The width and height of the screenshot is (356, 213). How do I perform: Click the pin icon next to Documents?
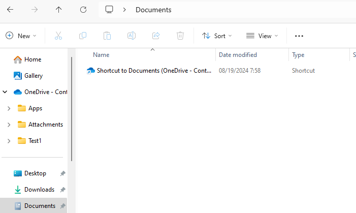tap(62, 206)
